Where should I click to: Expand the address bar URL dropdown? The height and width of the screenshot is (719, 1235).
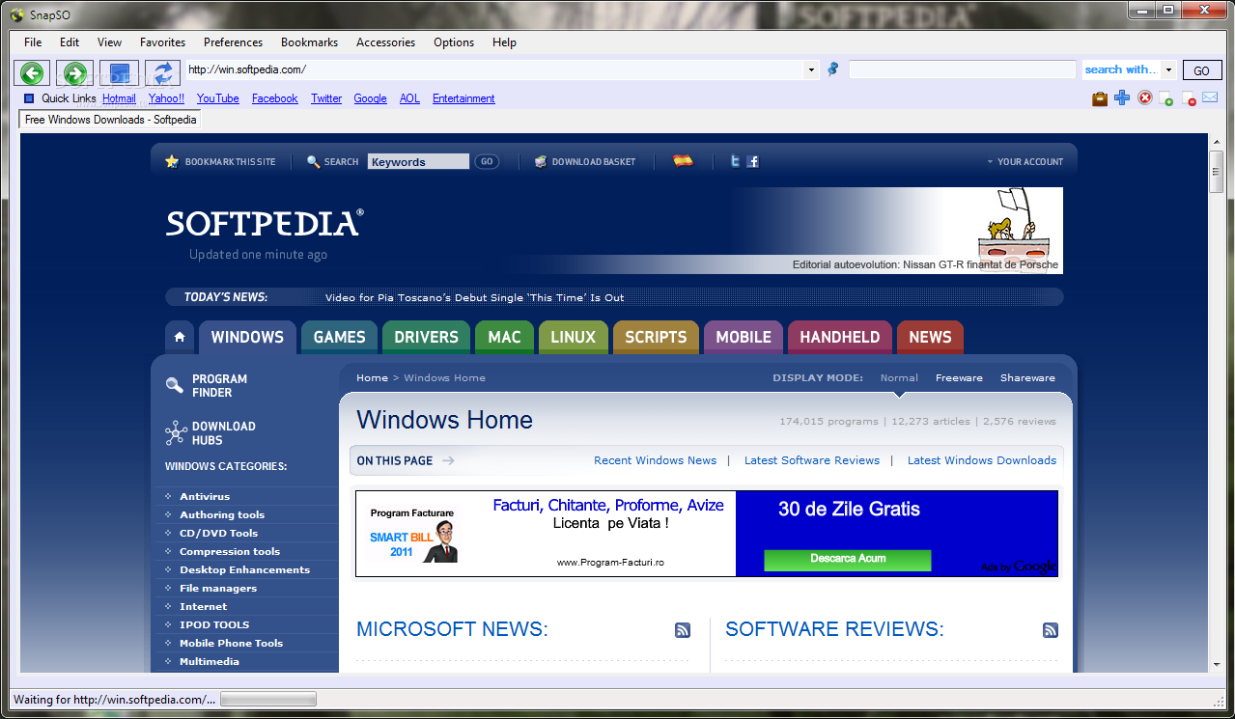pos(811,69)
